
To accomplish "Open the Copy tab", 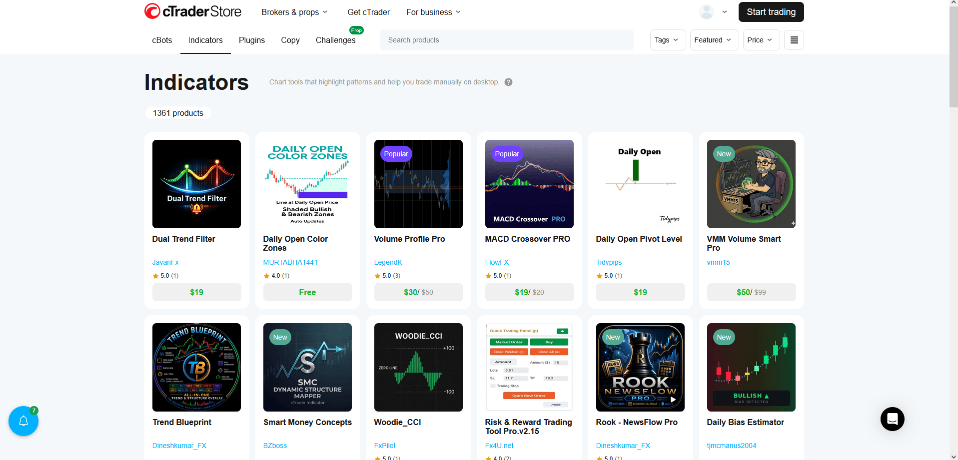I will [290, 40].
